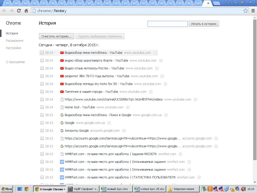Click WMRFast favicon of СТАТИСТИКА ПОЛЬЗОВАТЕЛЯ entry
257x193 pixels.
[x=62, y=177]
